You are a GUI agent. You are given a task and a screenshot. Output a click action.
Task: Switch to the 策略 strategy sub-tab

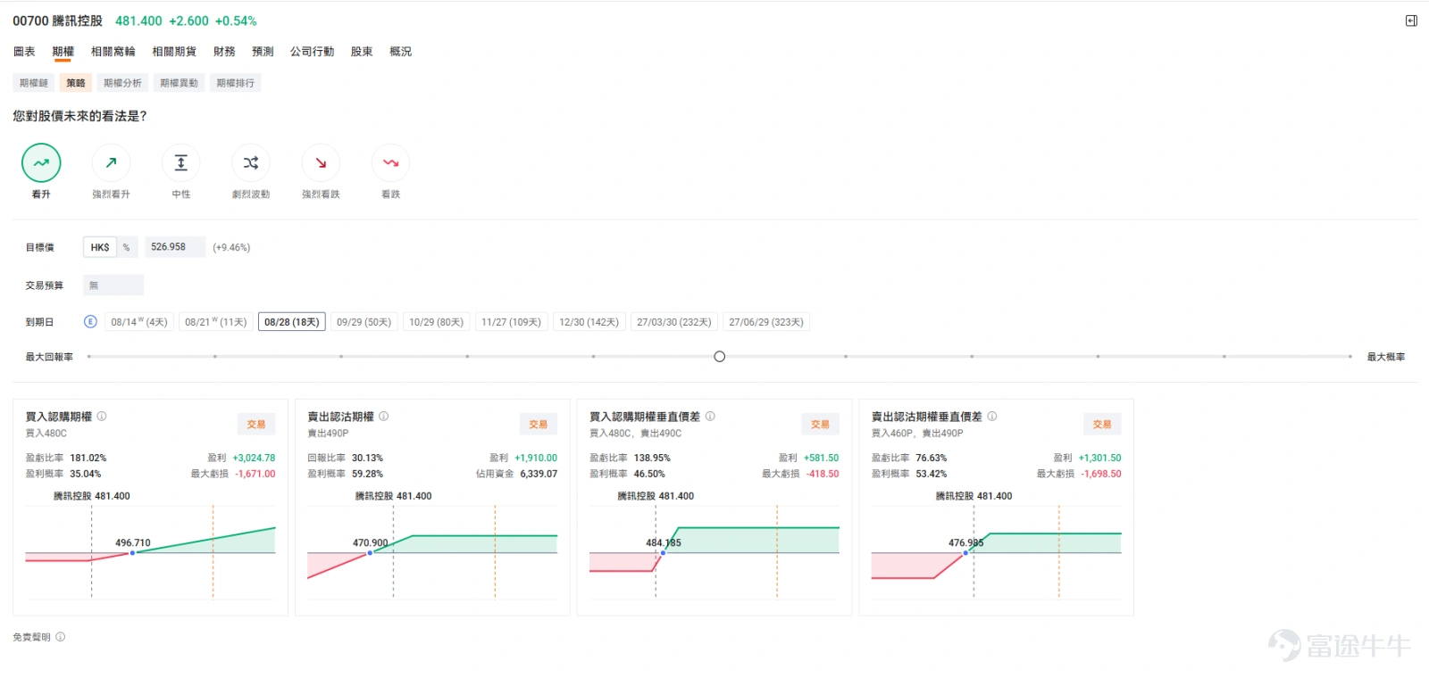pos(76,83)
